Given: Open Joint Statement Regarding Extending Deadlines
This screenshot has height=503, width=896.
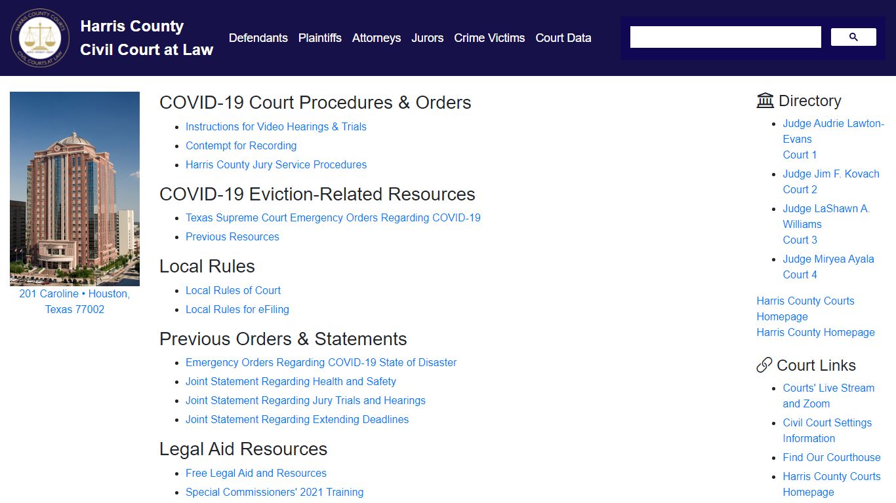Looking at the screenshot, I should click(297, 419).
